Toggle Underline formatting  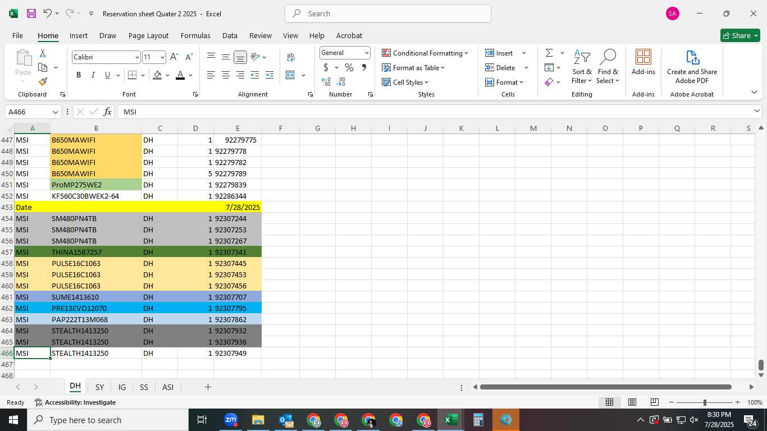click(x=107, y=75)
